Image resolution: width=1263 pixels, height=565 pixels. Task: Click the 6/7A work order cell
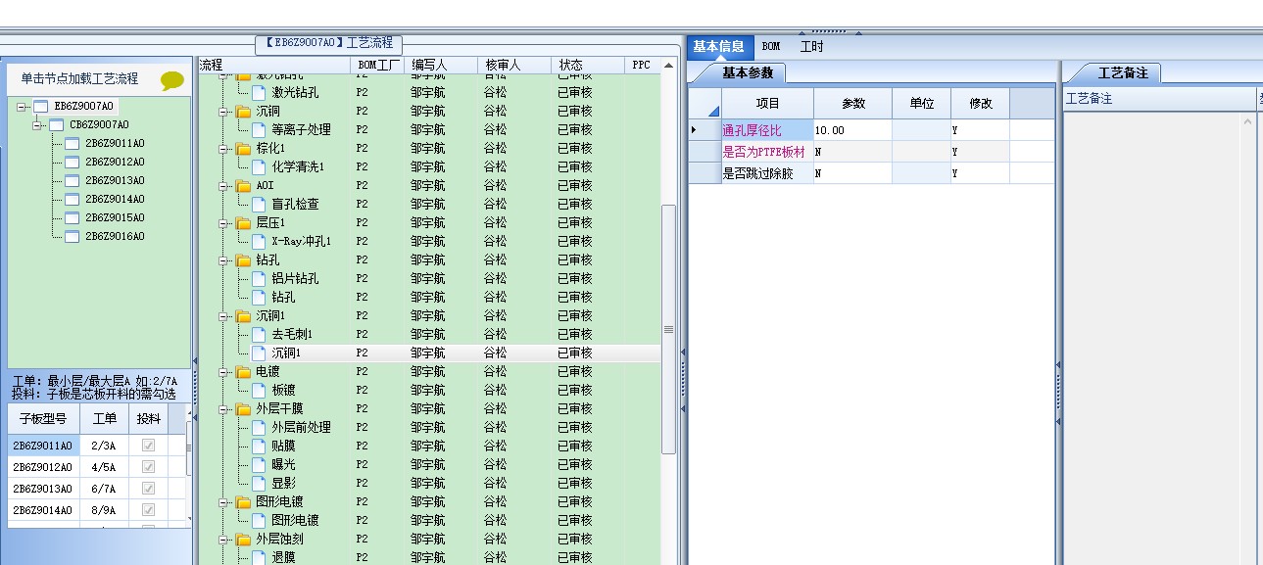coord(104,489)
